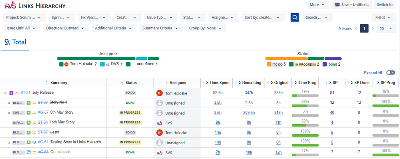Collapse the ST-81 July Release row
The height and width of the screenshot is (159, 400).
(x=5, y=93)
